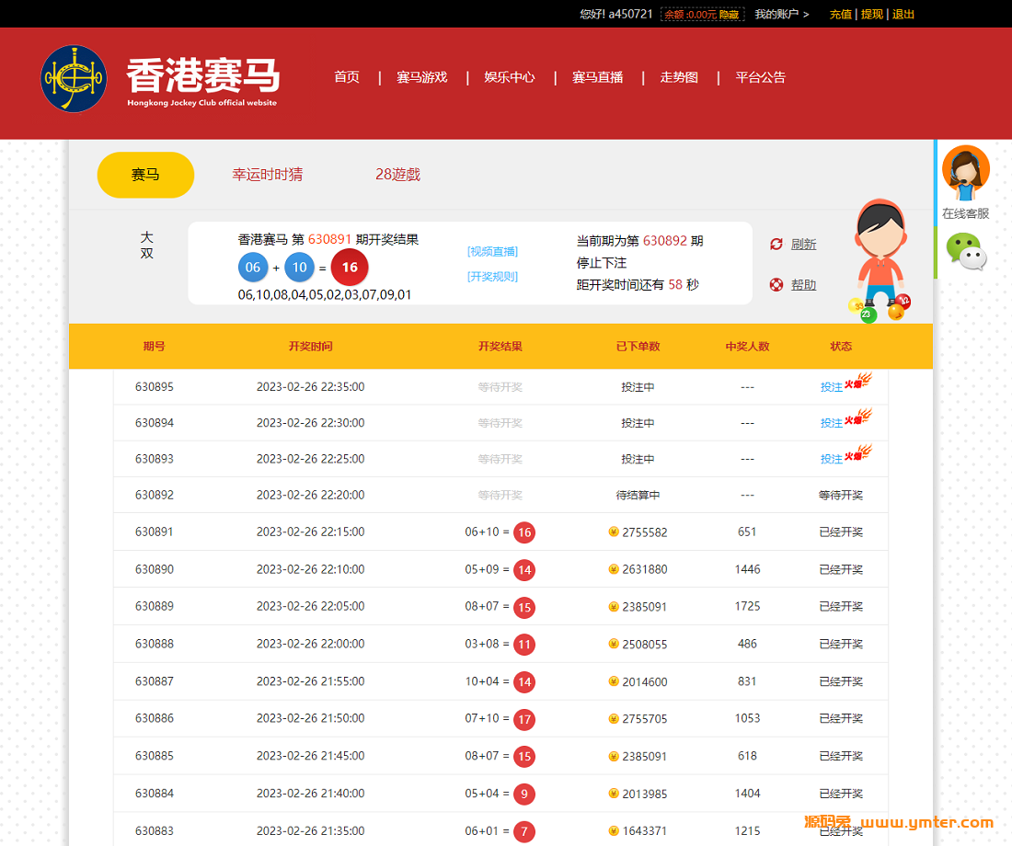1012x846 pixels.
Task: Click coin icon beside 2631880
Action: [x=614, y=569]
